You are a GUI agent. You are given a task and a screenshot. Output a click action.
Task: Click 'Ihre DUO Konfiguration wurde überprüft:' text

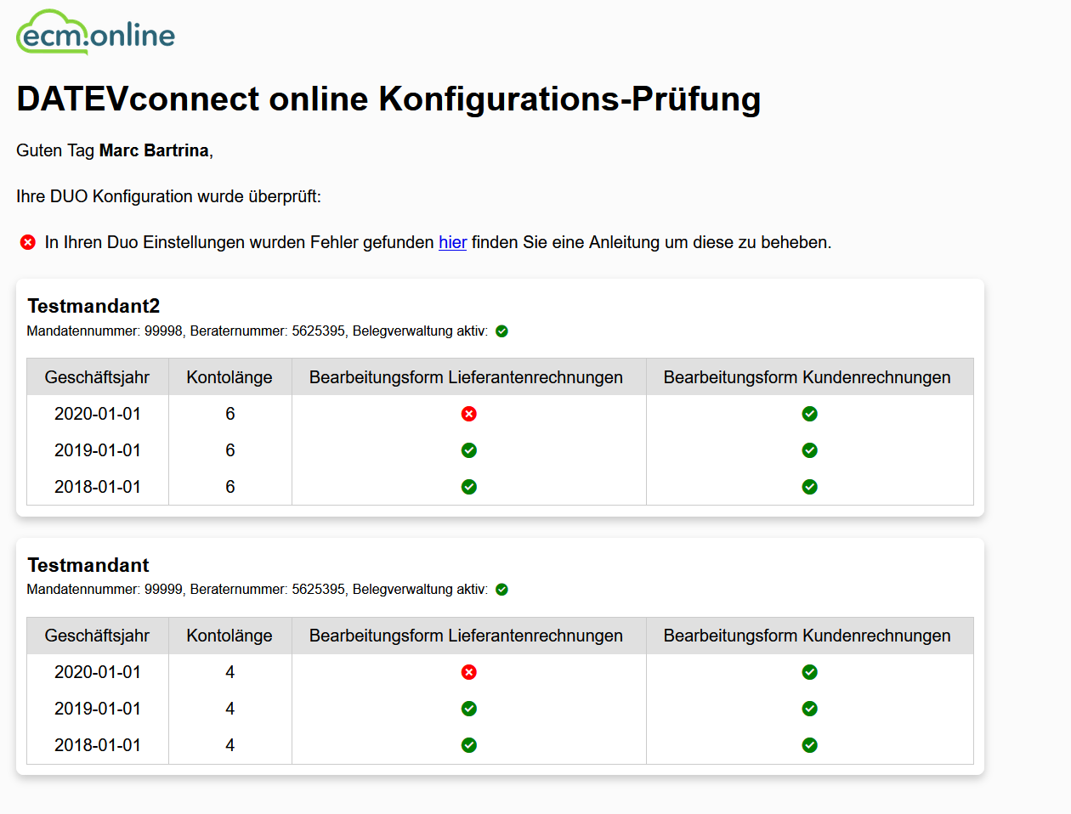click(x=168, y=196)
